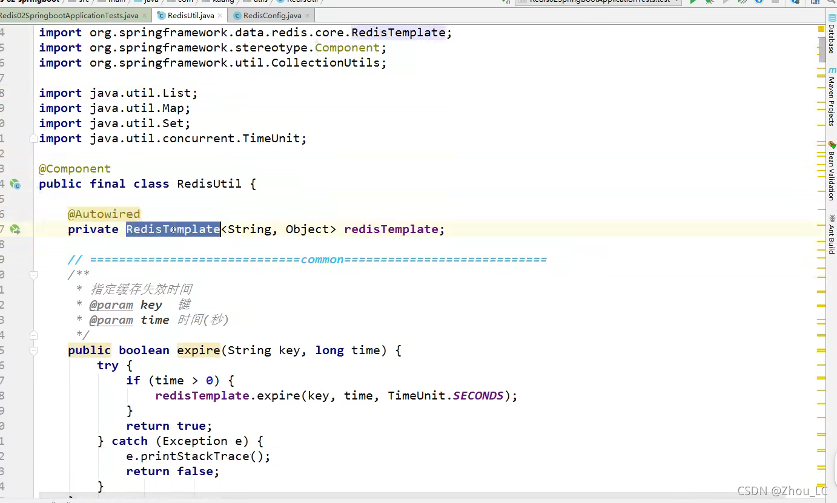Click the 'catch (Exception e)' line
Viewport: 837px width, 503px height.
pyautogui.click(x=180, y=441)
